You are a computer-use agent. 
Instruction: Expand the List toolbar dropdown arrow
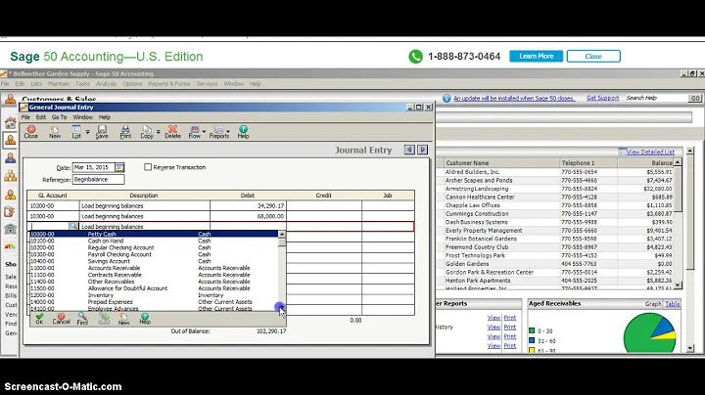coord(88,132)
